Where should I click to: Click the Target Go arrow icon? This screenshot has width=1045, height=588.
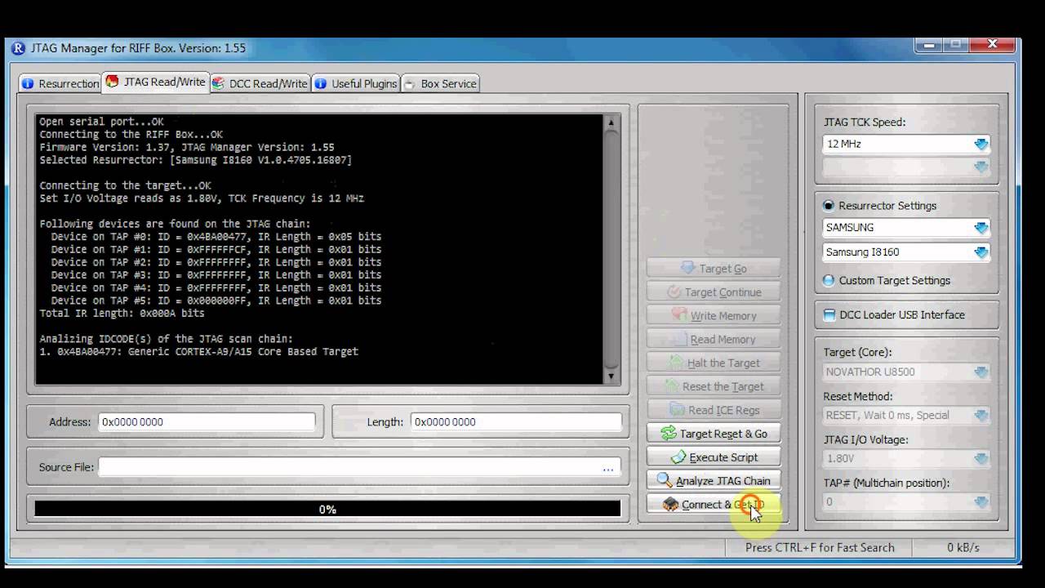688,268
